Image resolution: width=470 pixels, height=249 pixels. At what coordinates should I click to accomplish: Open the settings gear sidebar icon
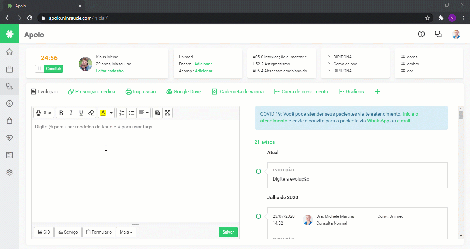[x=9, y=172]
